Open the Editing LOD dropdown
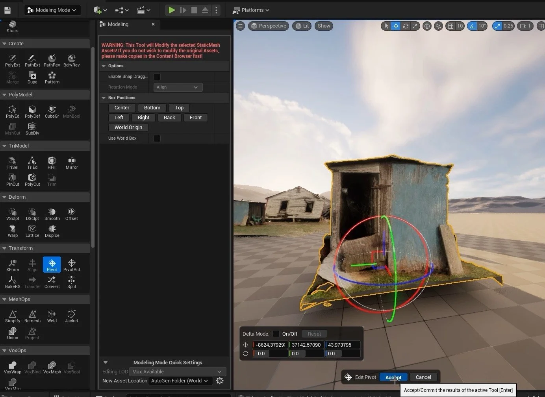 pos(177,371)
